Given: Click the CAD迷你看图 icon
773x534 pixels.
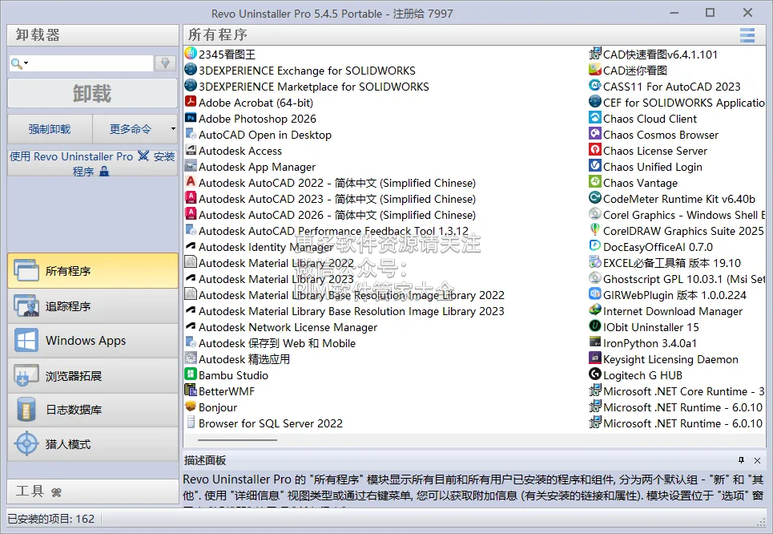Looking at the screenshot, I should pyautogui.click(x=595, y=70).
